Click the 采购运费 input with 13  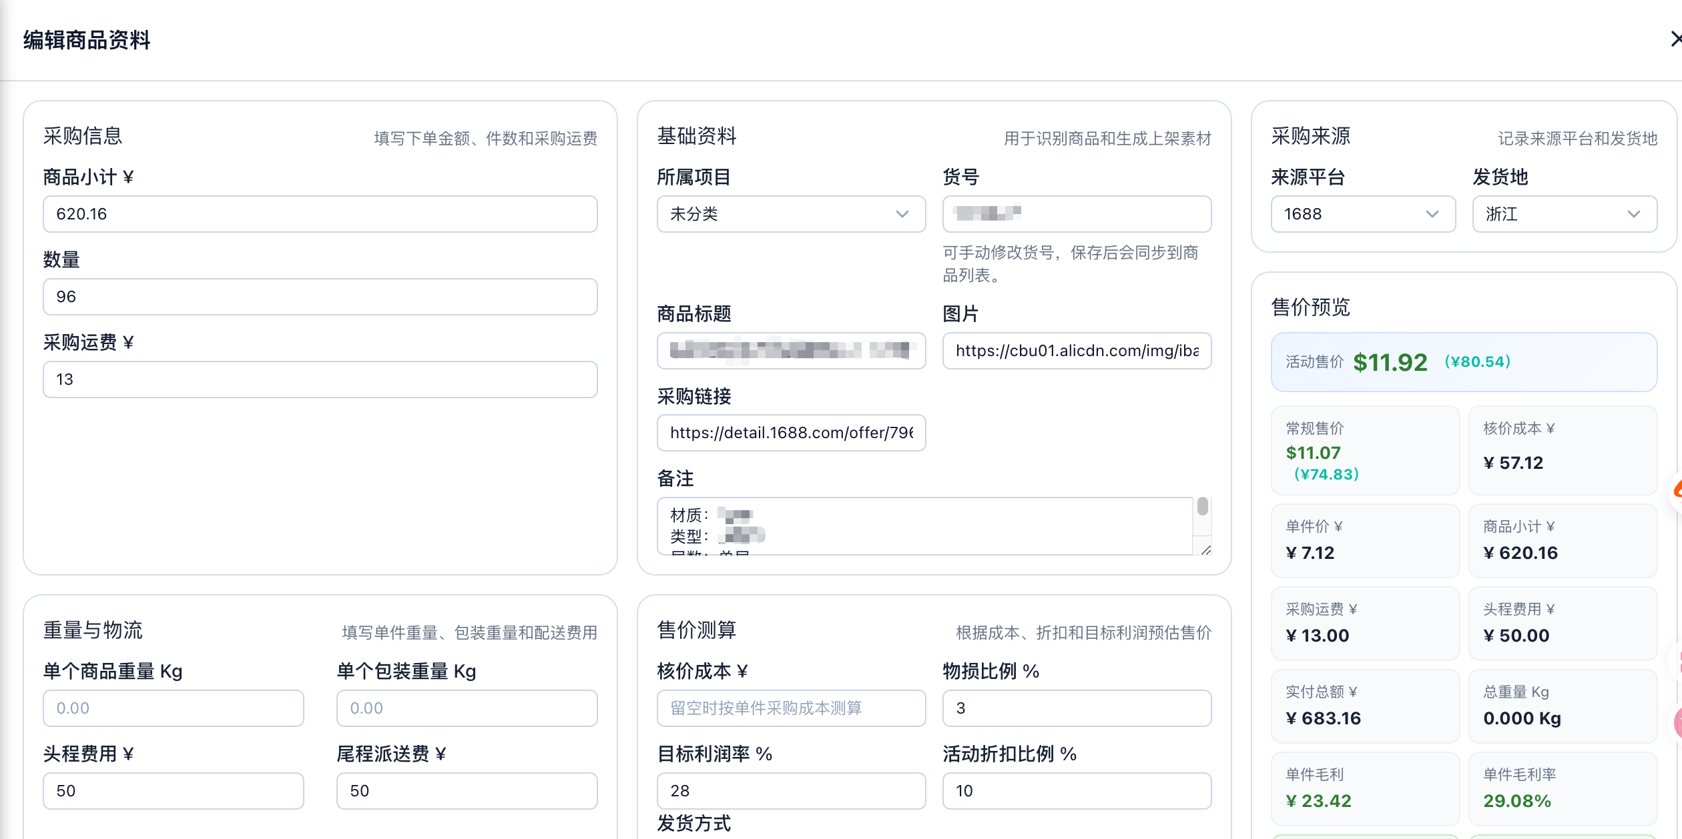(x=320, y=379)
